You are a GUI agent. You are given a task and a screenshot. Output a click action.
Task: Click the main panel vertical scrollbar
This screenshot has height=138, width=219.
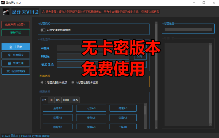coord(156,75)
